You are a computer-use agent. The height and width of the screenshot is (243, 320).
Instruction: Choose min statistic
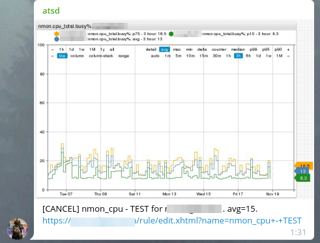pos(189,50)
